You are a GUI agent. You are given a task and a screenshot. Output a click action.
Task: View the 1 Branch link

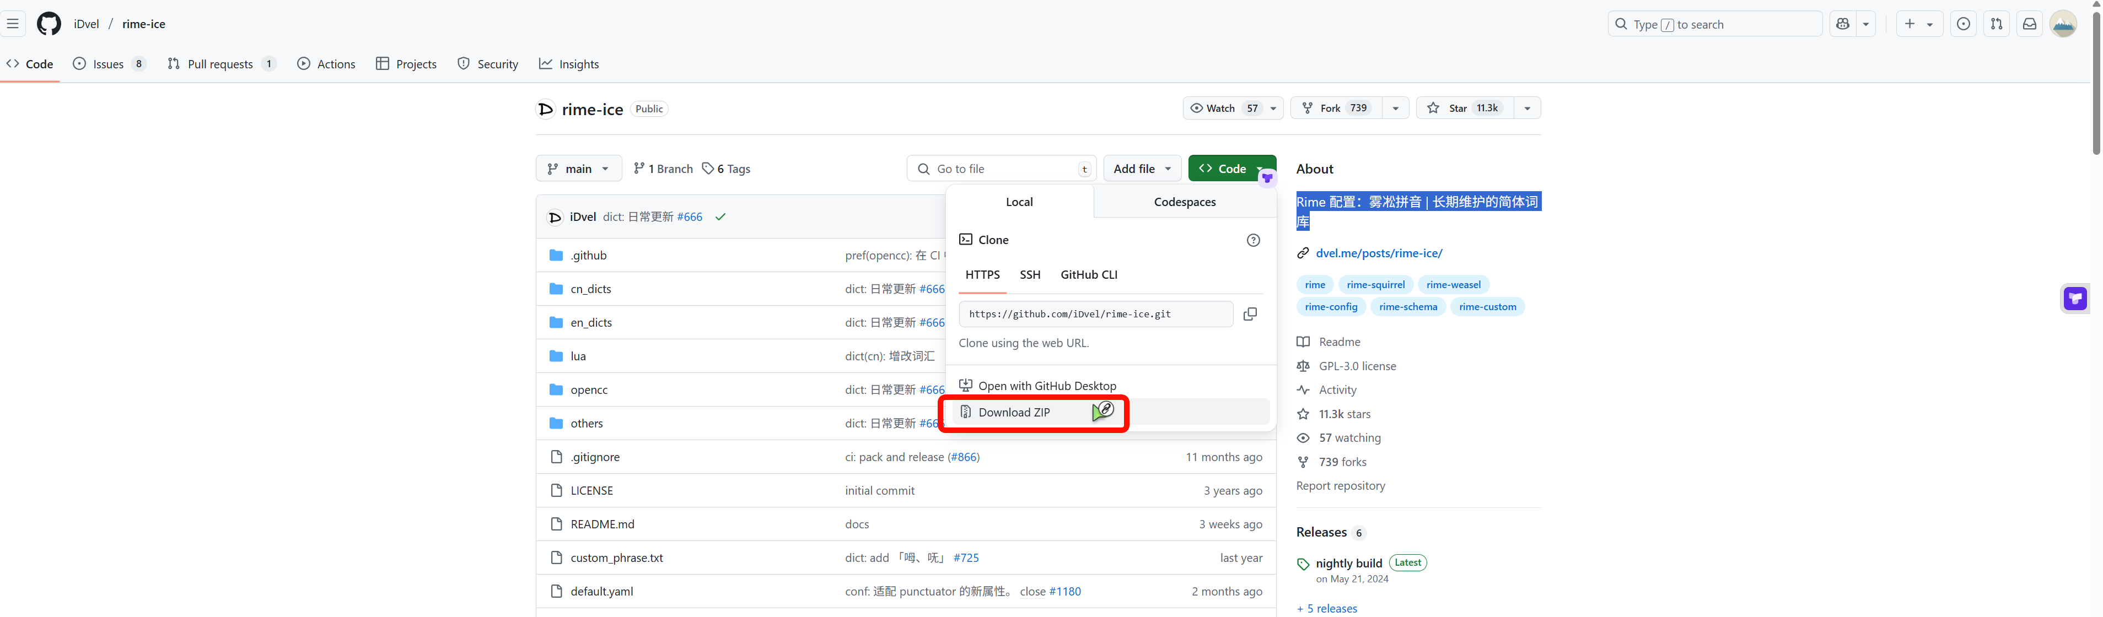(663, 168)
